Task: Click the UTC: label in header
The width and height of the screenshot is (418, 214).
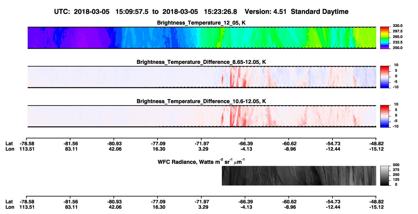Action: tap(62, 12)
